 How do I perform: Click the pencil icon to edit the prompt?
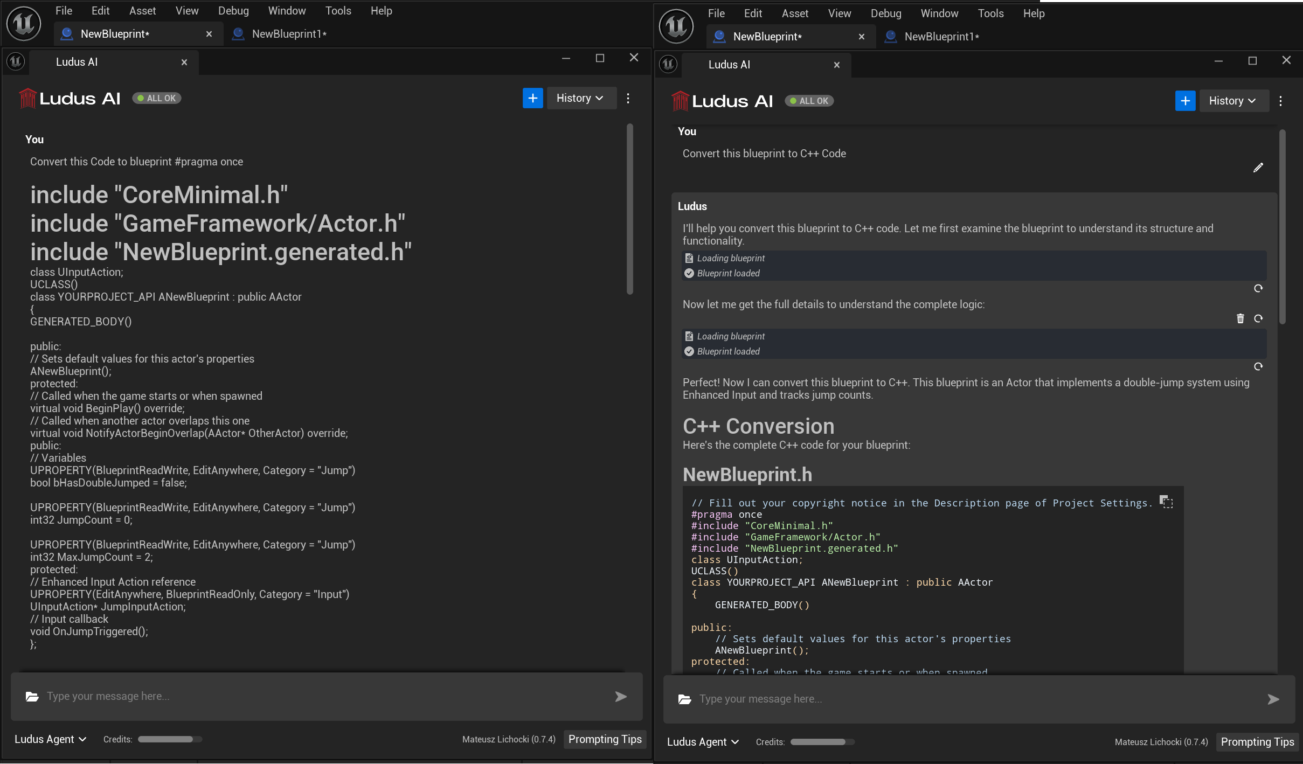pos(1259,168)
